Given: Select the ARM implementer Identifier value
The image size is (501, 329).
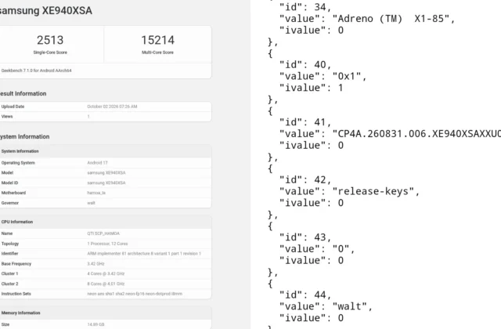Looking at the screenshot, I should 144,254.
